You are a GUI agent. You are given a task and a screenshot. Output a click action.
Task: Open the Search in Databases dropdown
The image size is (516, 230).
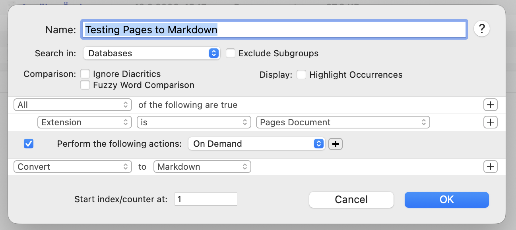[x=151, y=53]
